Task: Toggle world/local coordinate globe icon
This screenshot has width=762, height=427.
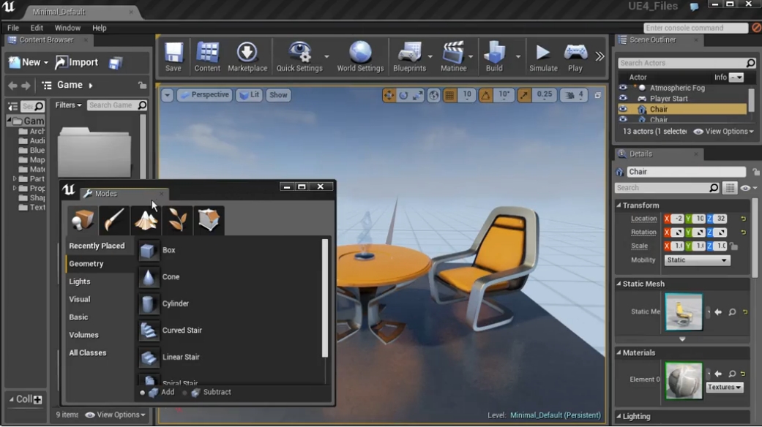Action: tap(433, 96)
